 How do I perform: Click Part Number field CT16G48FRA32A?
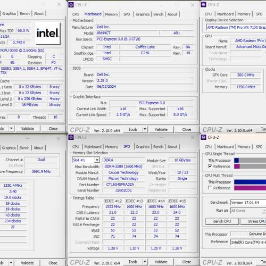(123, 185)
